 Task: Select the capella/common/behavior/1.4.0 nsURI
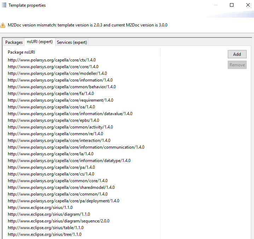coord(62,87)
